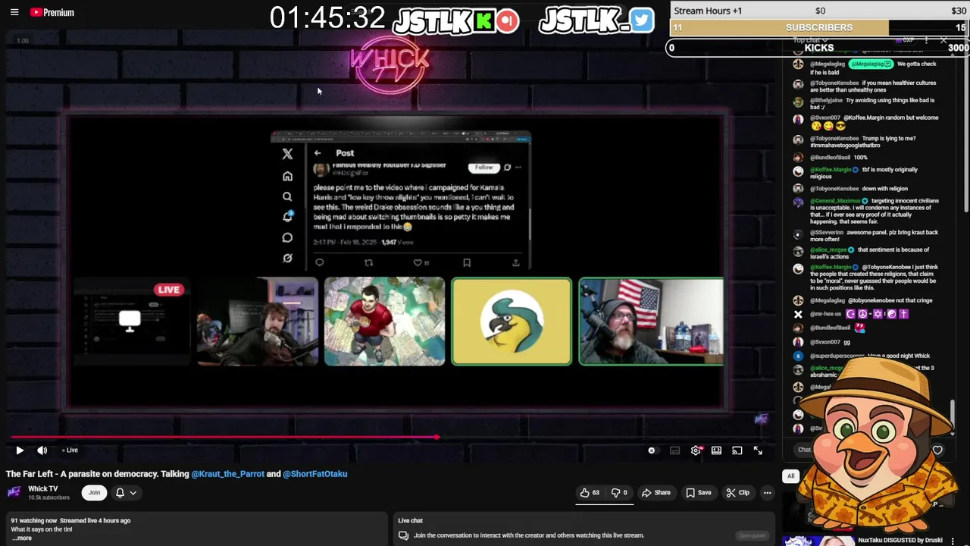Click the Share button
970x546 pixels.
click(656, 493)
